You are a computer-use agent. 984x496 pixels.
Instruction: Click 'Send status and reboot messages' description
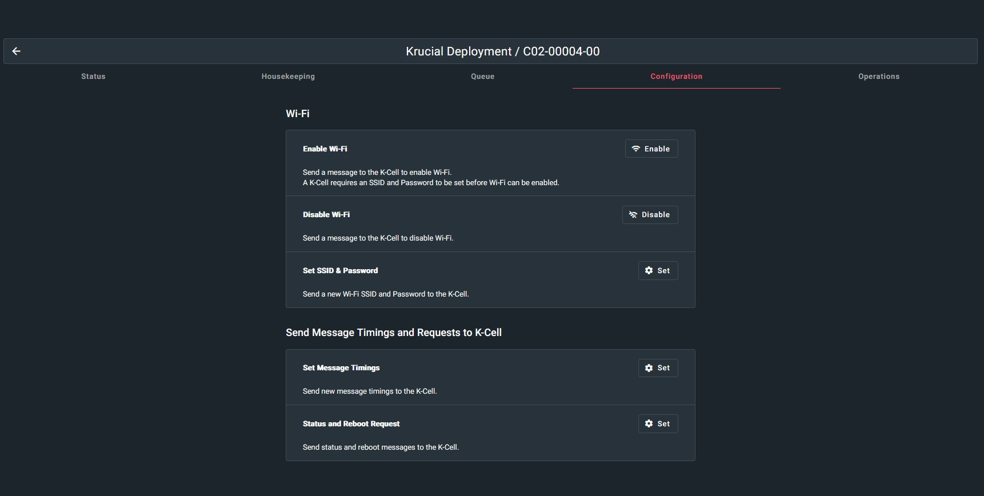point(381,447)
